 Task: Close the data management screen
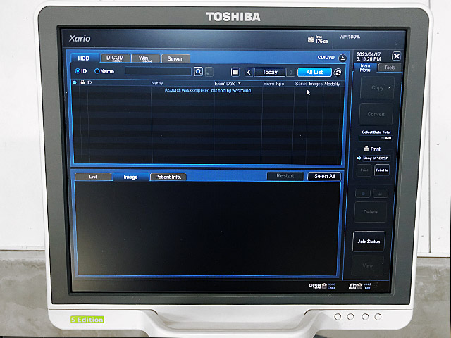point(396,56)
